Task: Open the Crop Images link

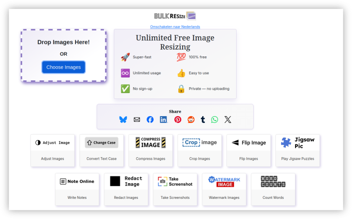Action: [x=200, y=159]
